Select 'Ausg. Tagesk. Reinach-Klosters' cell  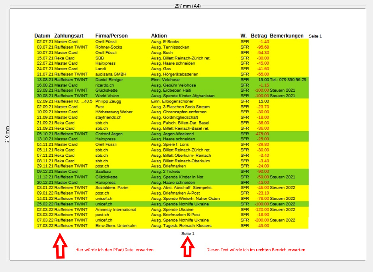click(181, 226)
